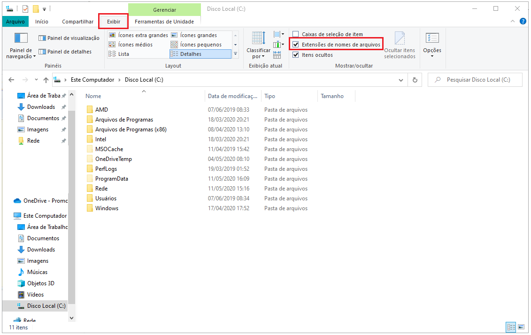The height and width of the screenshot is (335, 531).
Task: Collapse the ribbon with chevron
Action: (513, 21)
